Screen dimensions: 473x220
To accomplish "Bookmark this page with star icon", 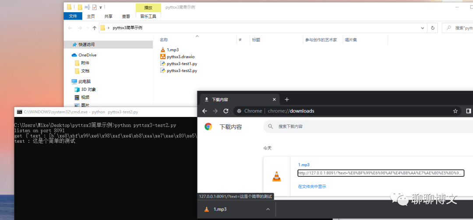I will coord(455,111).
